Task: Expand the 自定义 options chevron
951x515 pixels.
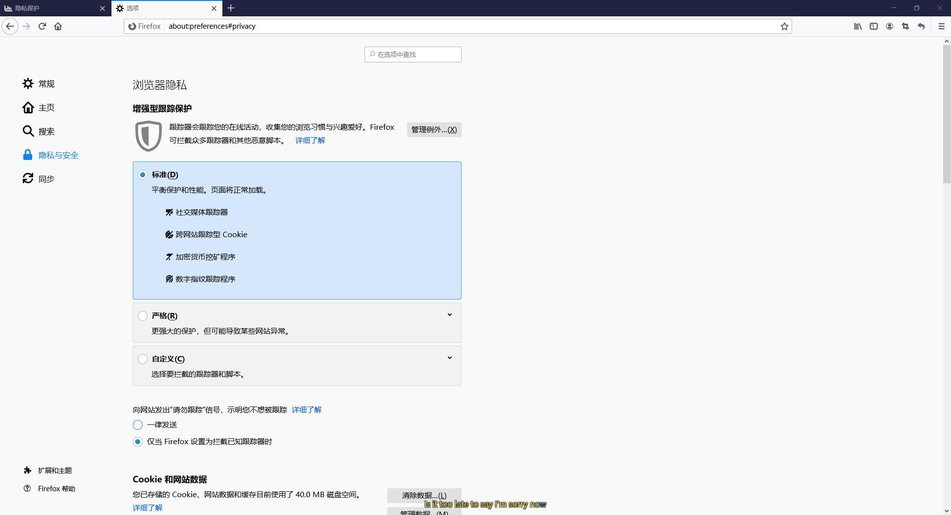Action: tap(449, 358)
